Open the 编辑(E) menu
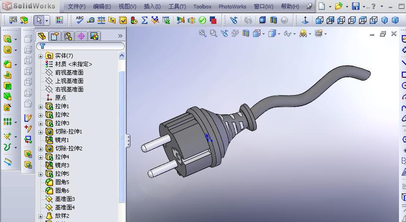Viewport: 406px width, 222px height. coord(102,7)
